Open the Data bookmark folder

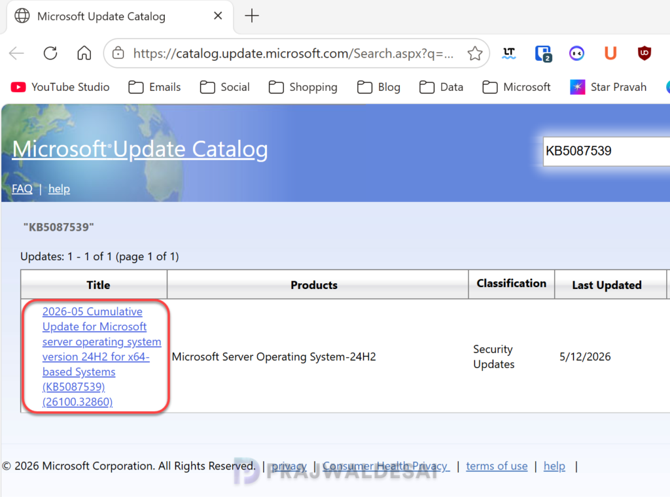[441, 87]
